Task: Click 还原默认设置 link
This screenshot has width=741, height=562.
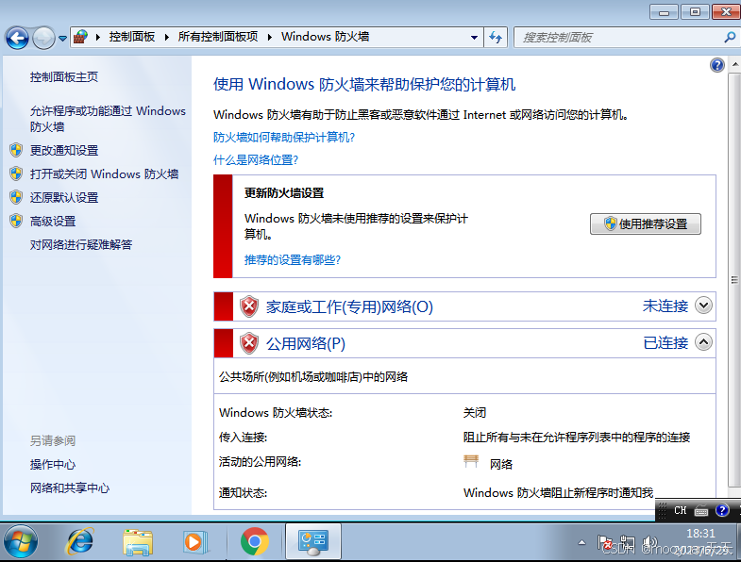Action: pyautogui.click(x=64, y=198)
